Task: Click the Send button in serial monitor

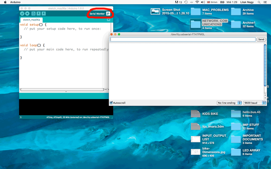Action: pos(261,39)
